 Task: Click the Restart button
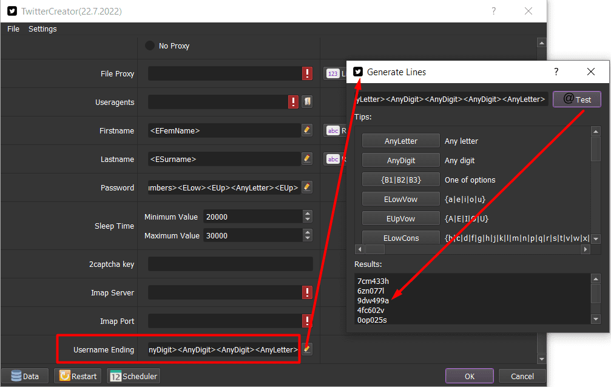coord(78,376)
